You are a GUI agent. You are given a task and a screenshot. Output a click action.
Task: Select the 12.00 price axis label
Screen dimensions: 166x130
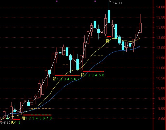coord(161,48)
